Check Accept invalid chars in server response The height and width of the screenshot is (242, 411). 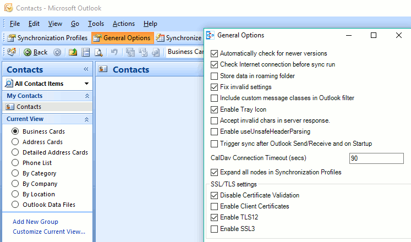pos(214,120)
